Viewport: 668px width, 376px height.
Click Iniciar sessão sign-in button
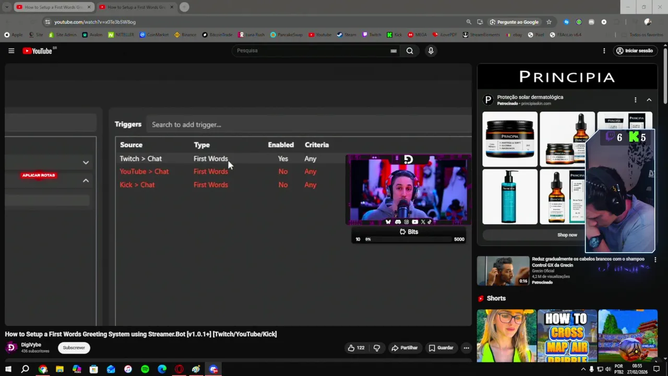point(635,51)
